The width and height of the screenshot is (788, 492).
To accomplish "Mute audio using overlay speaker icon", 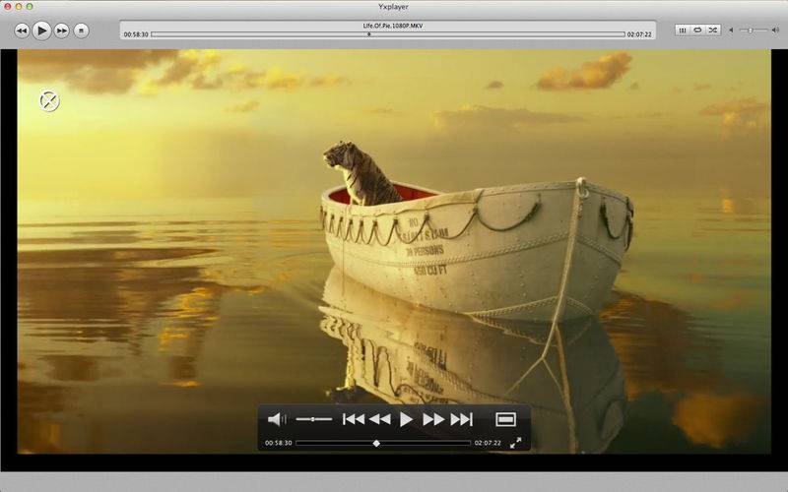I will pyautogui.click(x=276, y=419).
